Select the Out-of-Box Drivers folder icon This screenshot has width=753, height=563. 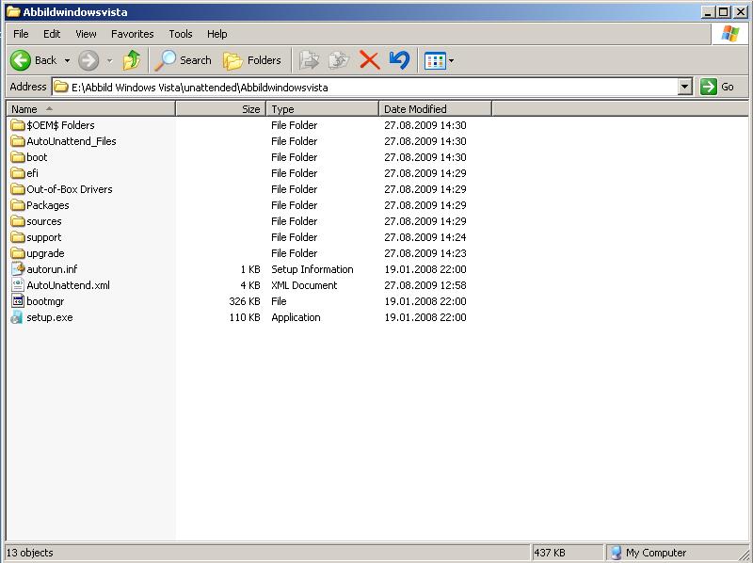pyautogui.click(x=18, y=189)
